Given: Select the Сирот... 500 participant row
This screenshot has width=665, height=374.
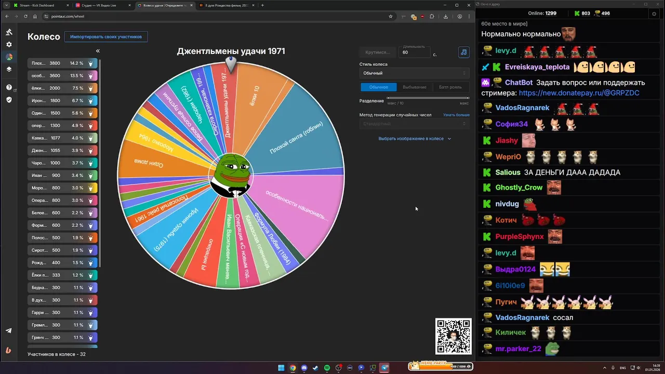Looking at the screenshot, I should 62,250.
